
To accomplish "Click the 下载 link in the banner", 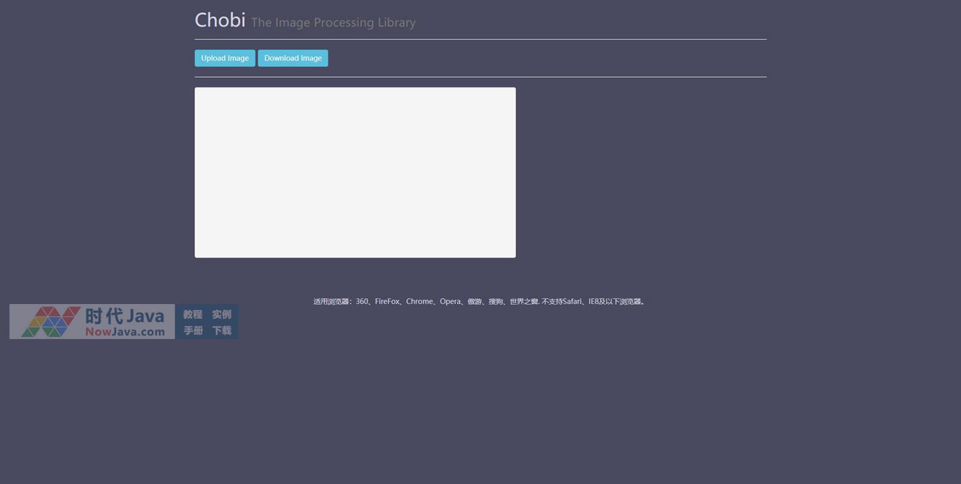I will point(221,330).
